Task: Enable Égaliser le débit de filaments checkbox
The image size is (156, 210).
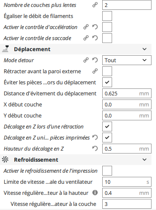Action: [x=107, y=16]
